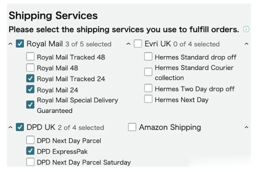This screenshot has width=262, height=172.
Task: Enable Hermes Standard drop off
Action: click(148, 56)
